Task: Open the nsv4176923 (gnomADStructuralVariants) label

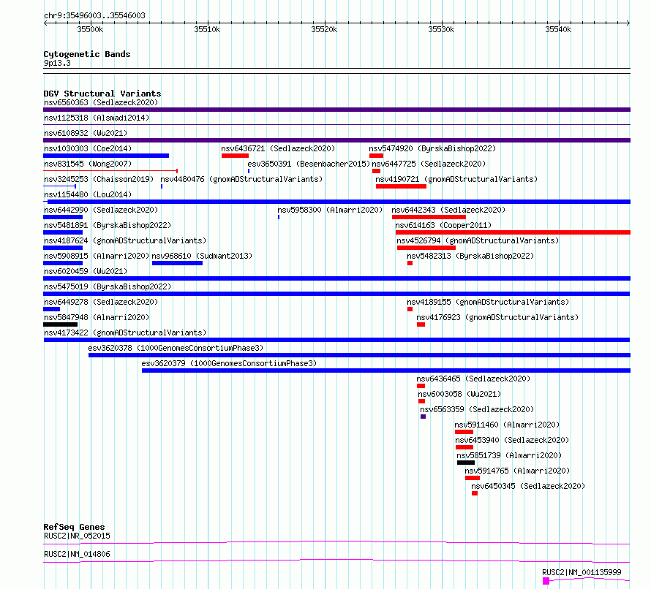Action: pos(497,317)
